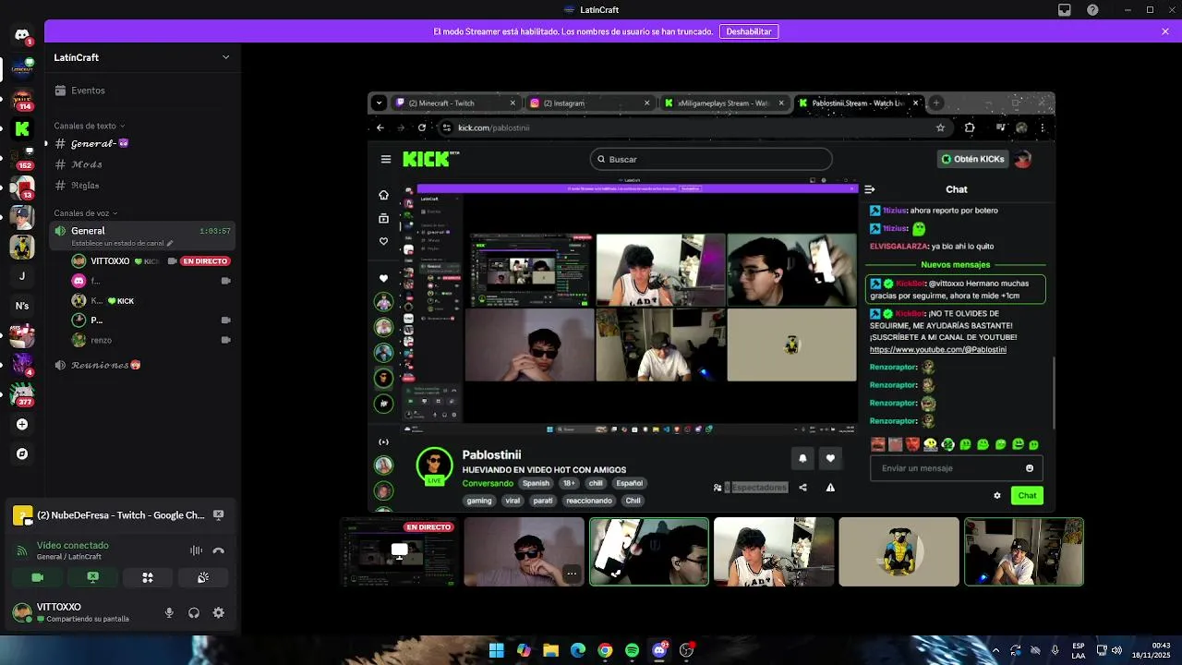
Task: Open YouTube Pablostinii link in chat
Action: point(937,350)
